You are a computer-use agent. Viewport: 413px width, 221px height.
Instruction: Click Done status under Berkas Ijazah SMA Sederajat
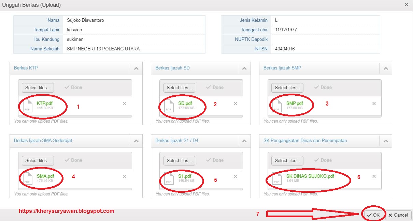pyautogui.click(x=73, y=160)
